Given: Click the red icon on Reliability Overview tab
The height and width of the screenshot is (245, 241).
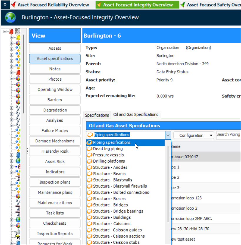Looking at the screenshot, I should coord(14,5).
